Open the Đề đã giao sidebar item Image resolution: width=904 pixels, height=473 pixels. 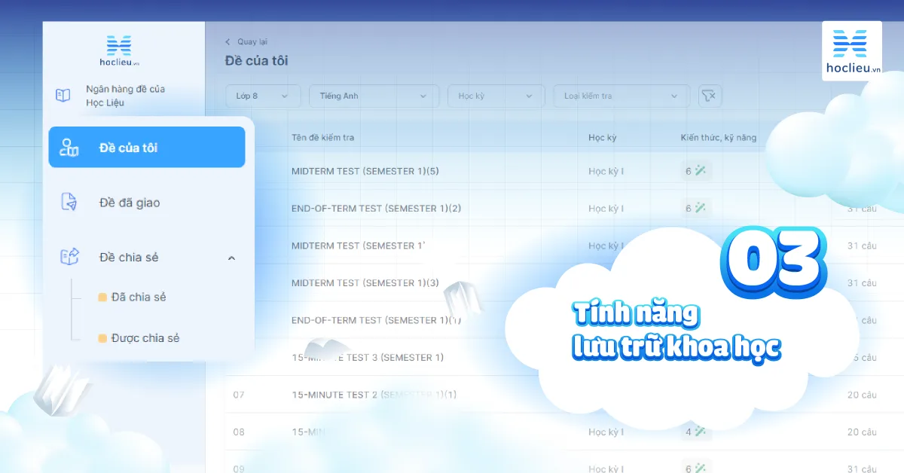coord(130,203)
